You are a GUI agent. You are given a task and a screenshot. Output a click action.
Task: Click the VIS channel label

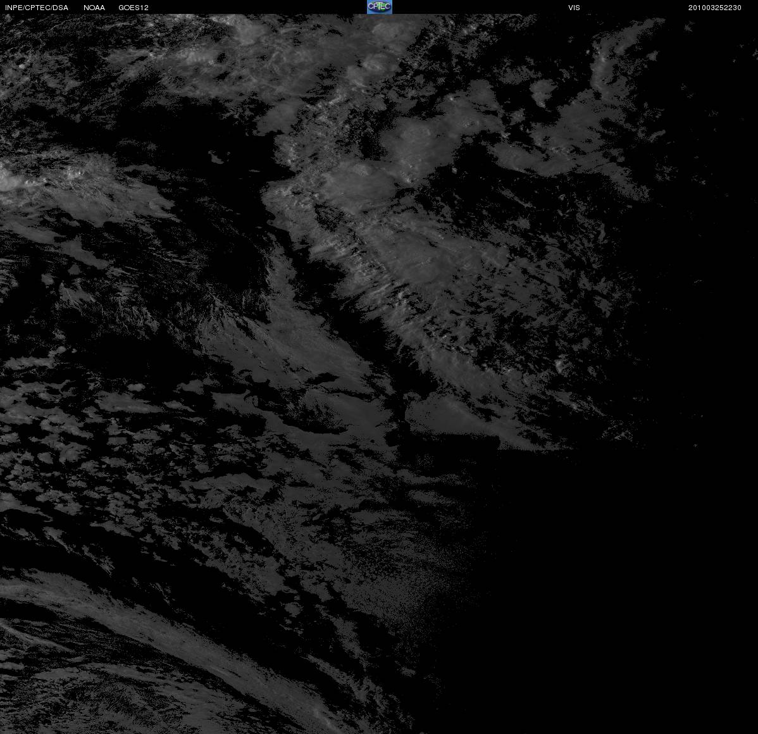click(x=575, y=8)
